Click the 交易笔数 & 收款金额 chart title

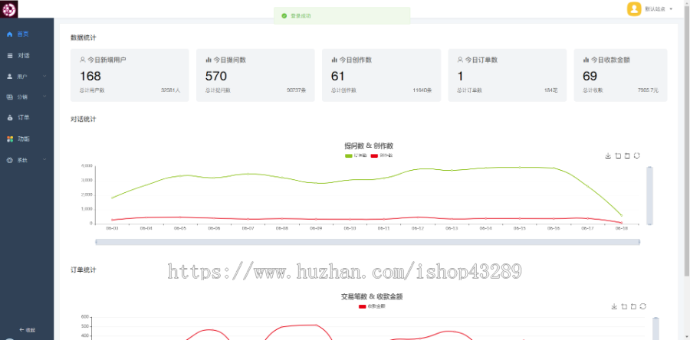point(372,296)
